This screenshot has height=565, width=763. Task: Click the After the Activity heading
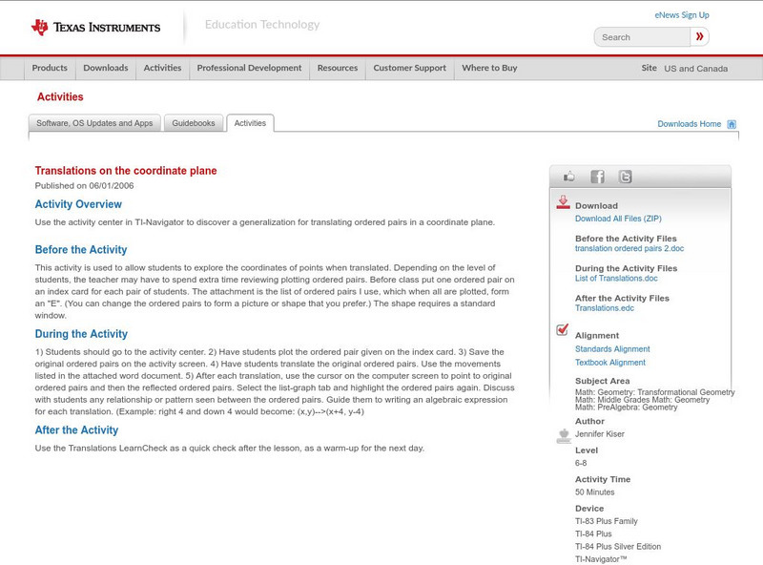[x=76, y=430]
